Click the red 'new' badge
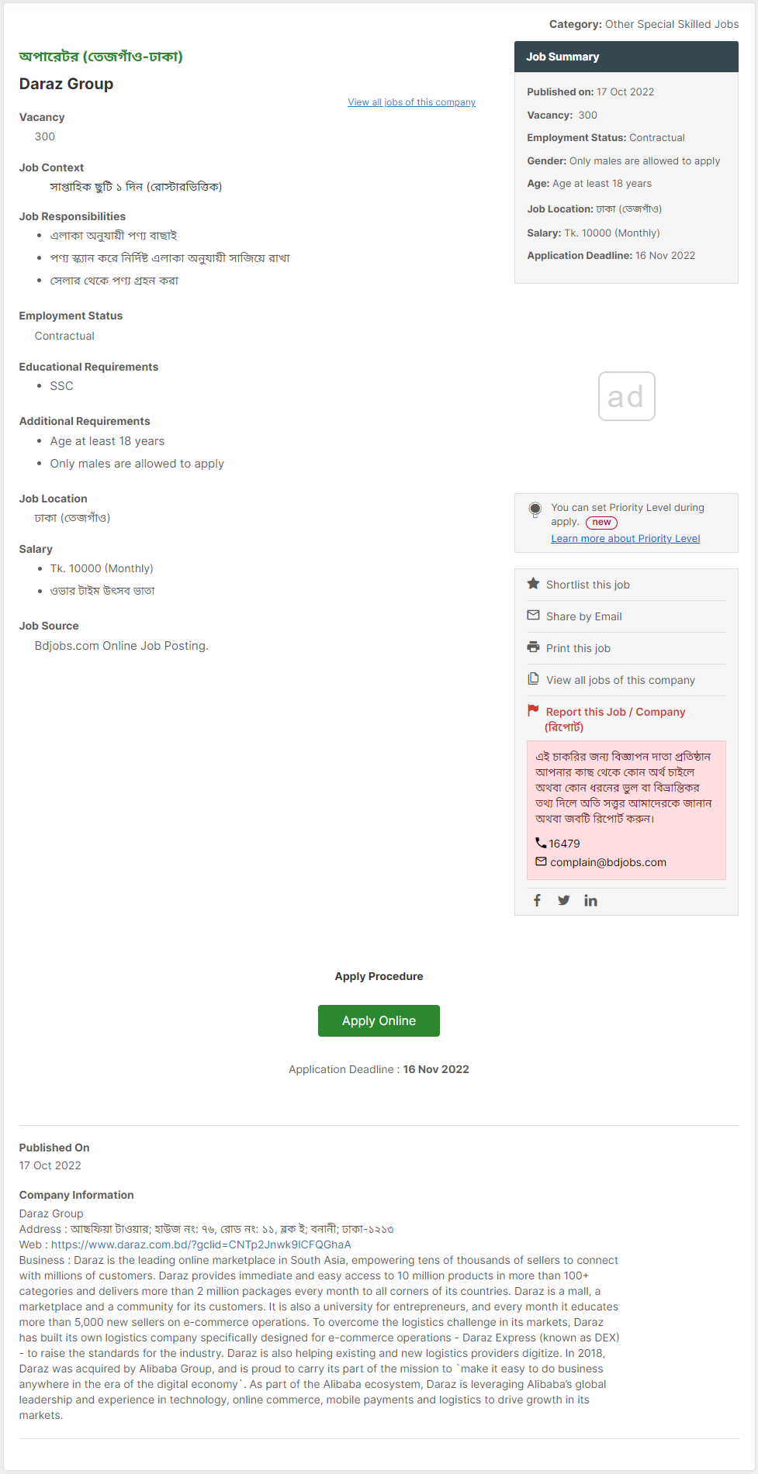The width and height of the screenshot is (758, 1474). point(601,523)
